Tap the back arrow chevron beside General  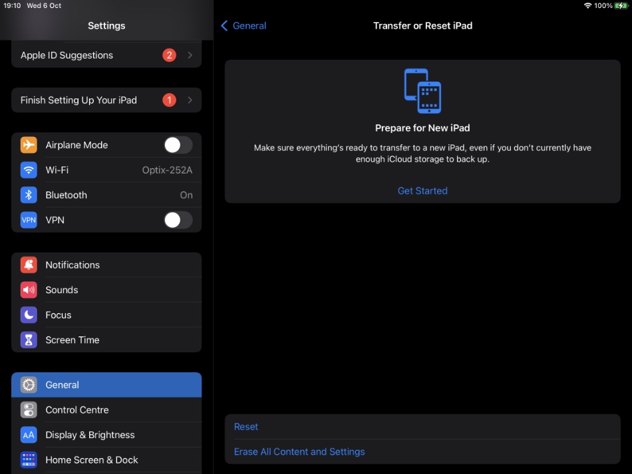coord(224,26)
